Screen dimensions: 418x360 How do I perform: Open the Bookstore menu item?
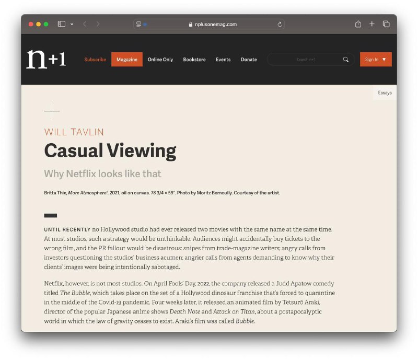[194, 60]
